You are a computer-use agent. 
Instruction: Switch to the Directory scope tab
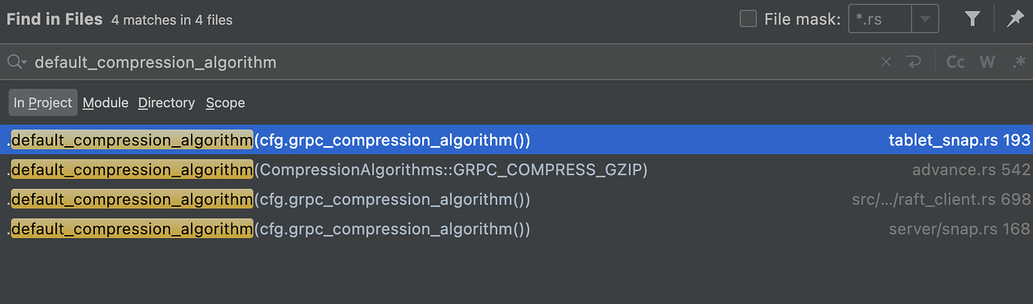pyautogui.click(x=166, y=103)
